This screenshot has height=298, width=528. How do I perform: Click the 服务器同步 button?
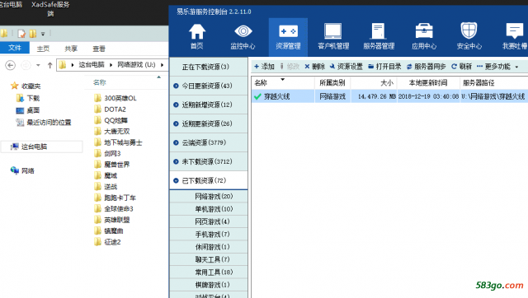426,67
